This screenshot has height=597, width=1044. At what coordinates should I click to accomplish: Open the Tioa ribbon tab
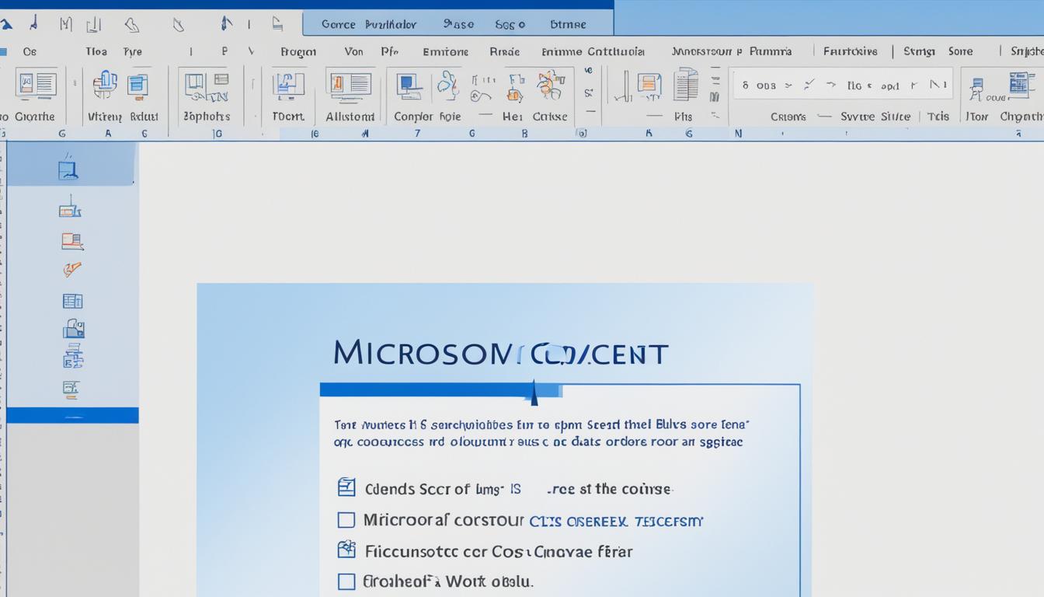[96, 51]
